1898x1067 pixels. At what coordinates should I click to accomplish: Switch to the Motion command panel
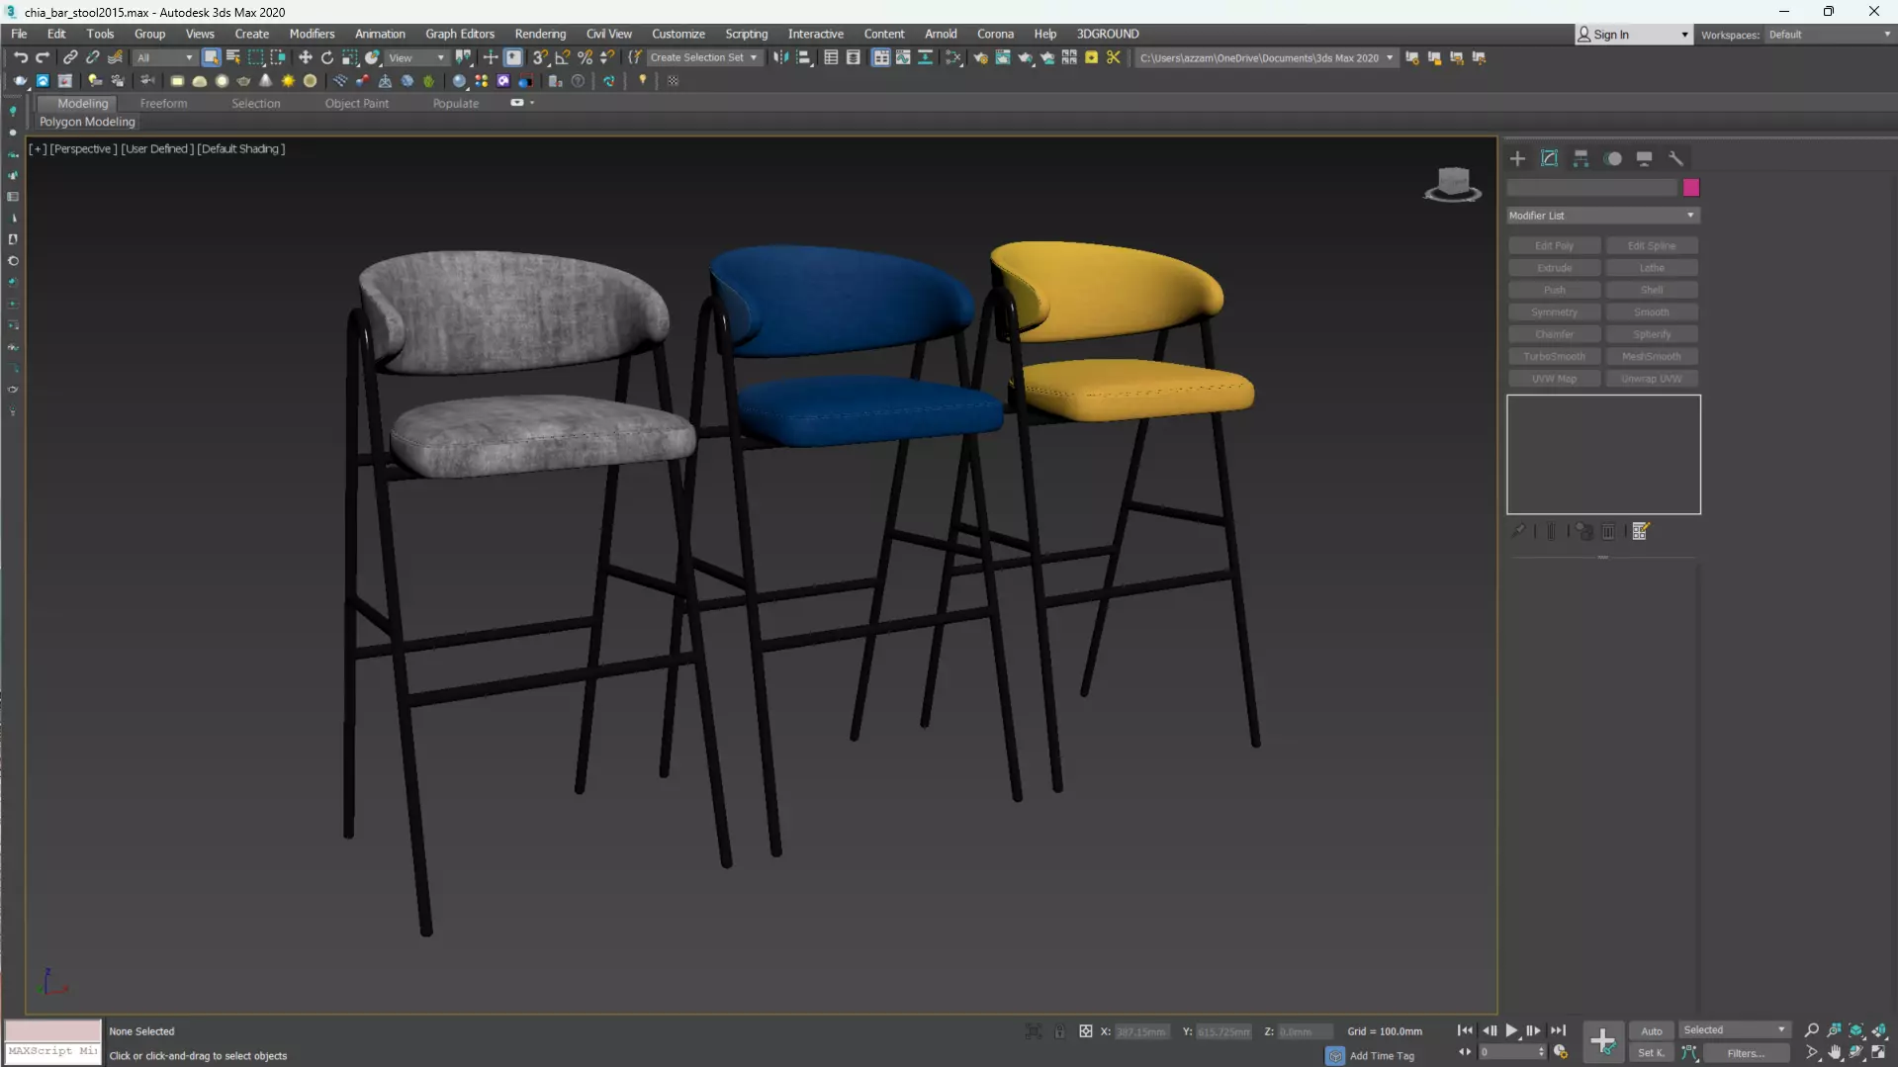click(1613, 158)
